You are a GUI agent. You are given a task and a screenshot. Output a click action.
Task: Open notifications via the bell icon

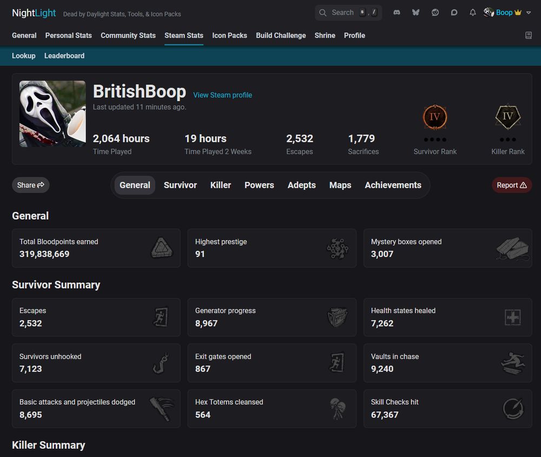473,12
